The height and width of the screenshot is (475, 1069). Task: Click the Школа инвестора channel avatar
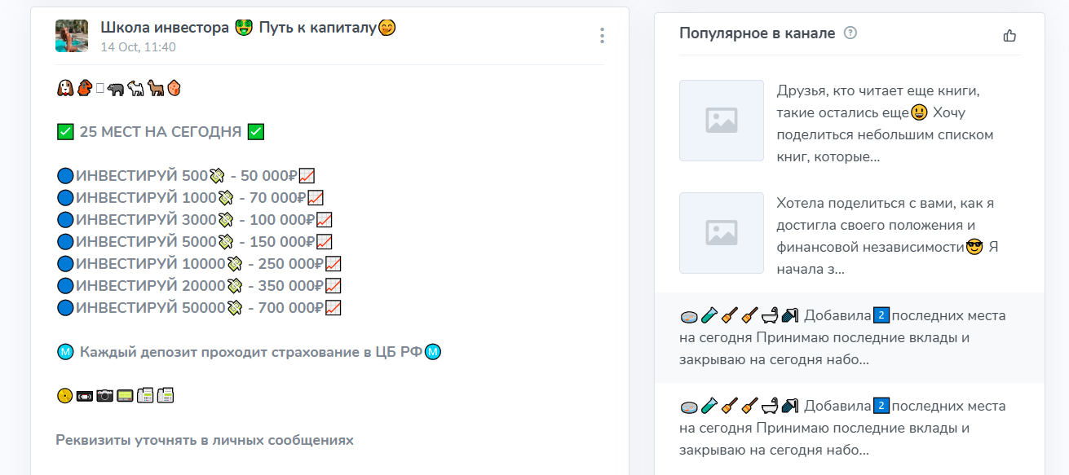click(x=72, y=36)
